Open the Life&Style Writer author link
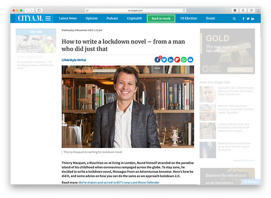This screenshot has height=198, width=271. [x=74, y=60]
